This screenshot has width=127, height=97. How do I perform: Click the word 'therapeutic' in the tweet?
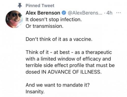[99, 52]
